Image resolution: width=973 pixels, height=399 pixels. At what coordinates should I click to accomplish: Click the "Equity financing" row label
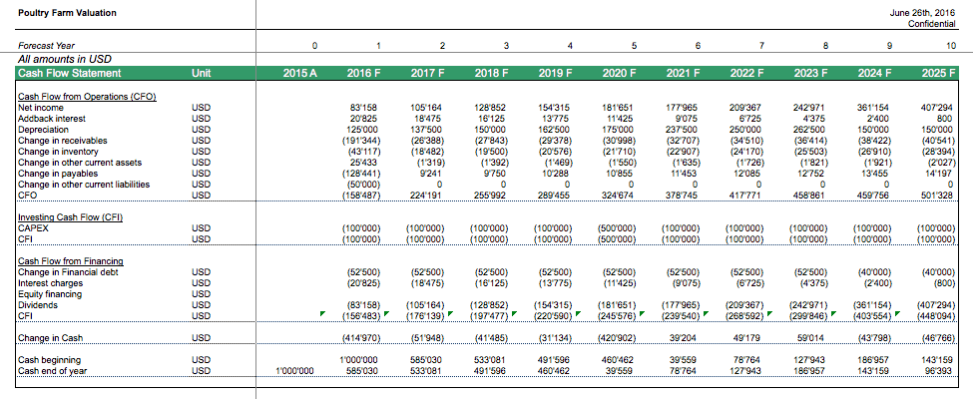click(50, 294)
